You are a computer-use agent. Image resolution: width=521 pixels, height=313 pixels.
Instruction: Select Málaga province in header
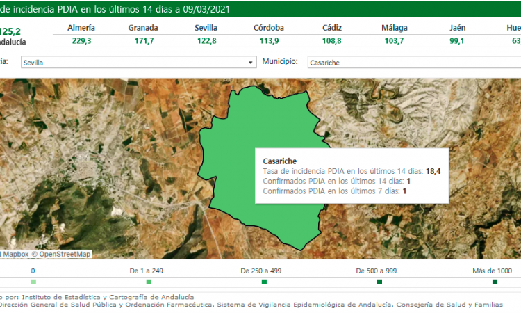pos(395,28)
